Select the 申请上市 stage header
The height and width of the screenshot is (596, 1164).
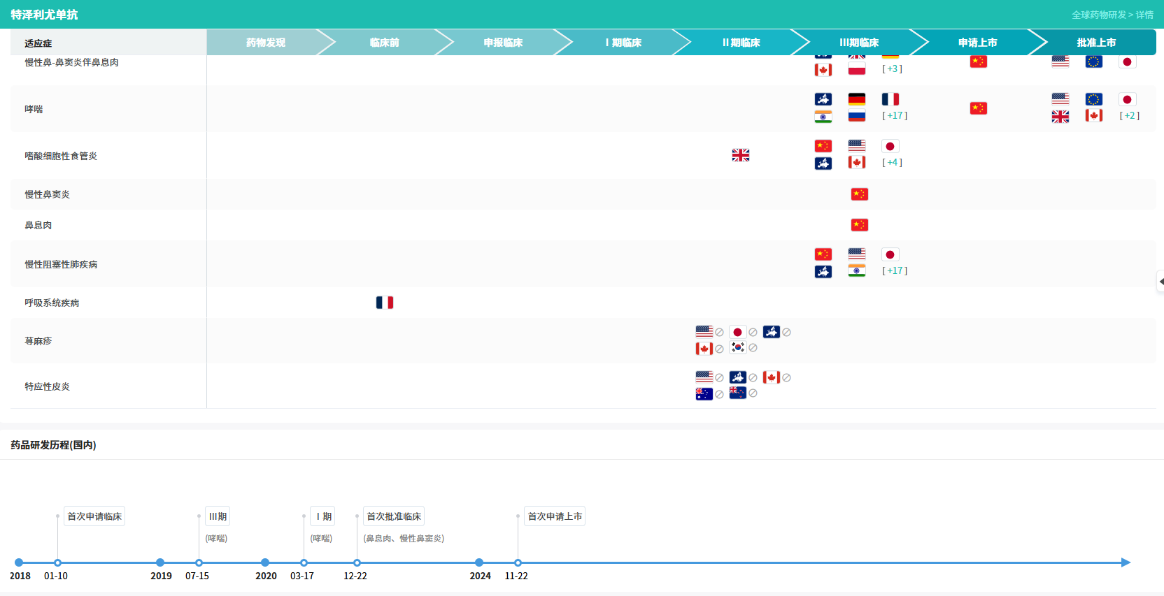tap(978, 43)
